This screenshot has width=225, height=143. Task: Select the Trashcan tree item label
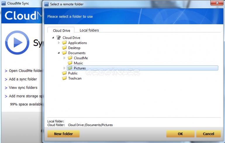pos(75,78)
